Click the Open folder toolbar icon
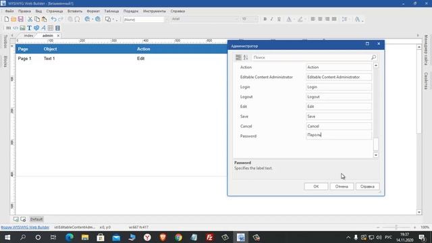The height and width of the screenshot is (243, 432). pos(13,19)
